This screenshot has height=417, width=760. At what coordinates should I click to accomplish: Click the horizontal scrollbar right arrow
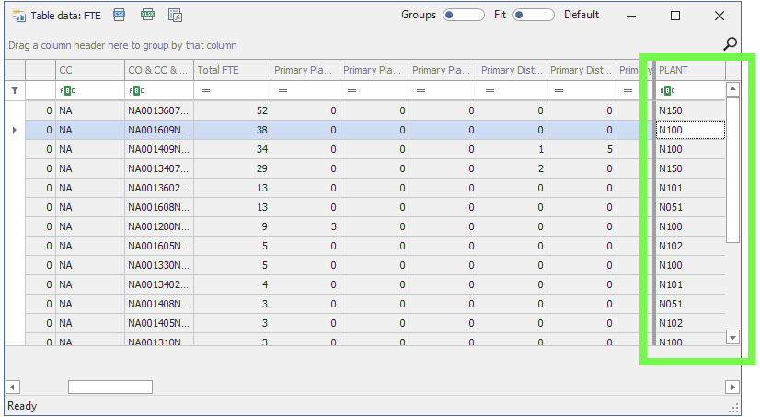coord(732,387)
